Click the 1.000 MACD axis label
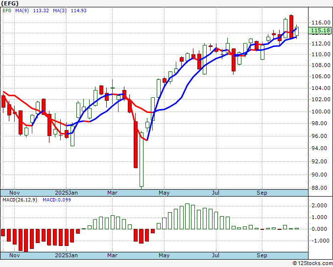333x267 pixels. click(x=319, y=218)
